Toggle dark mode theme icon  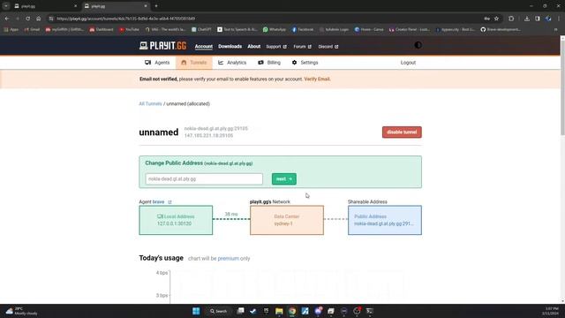point(418,45)
